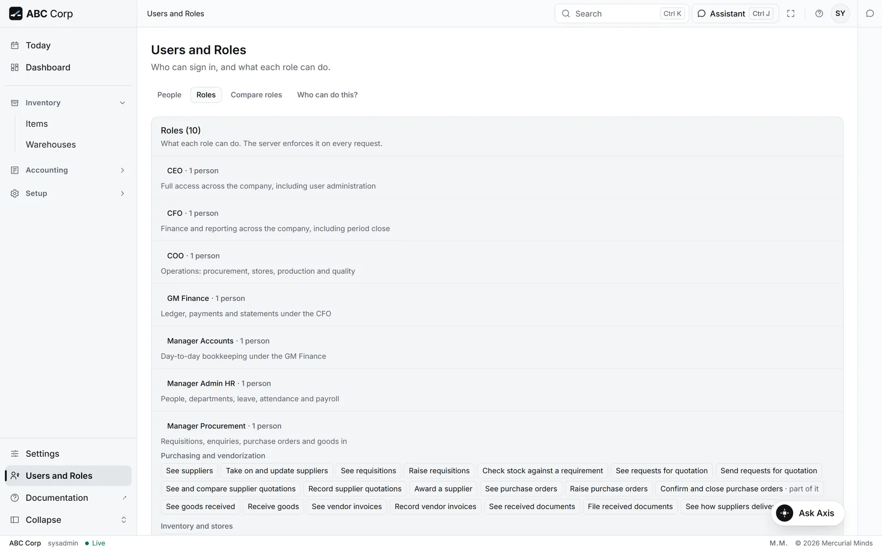Click Send requests for quotation chip
The image size is (882, 551).
(x=768, y=471)
